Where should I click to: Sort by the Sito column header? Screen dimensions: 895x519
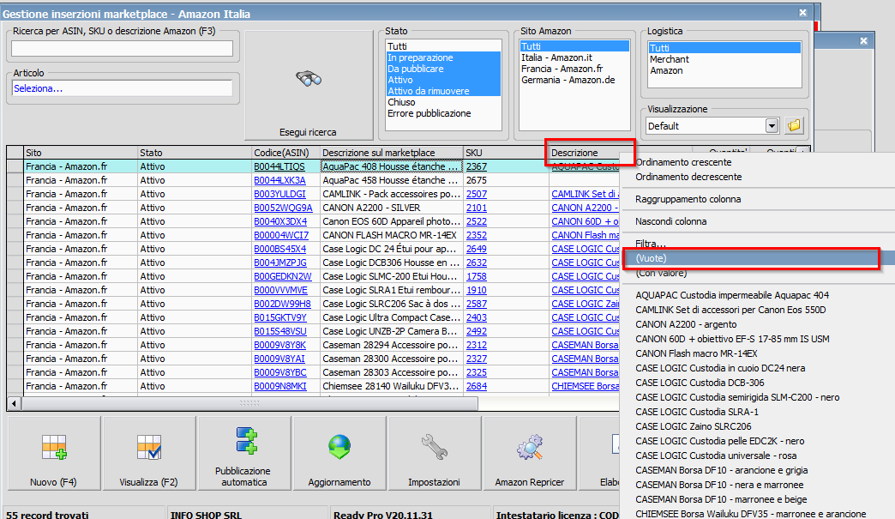(x=81, y=153)
